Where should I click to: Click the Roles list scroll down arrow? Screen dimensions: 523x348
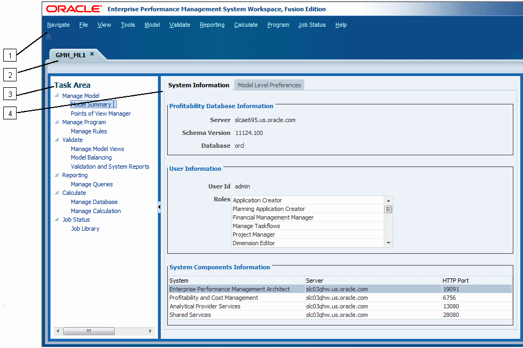click(388, 243)
